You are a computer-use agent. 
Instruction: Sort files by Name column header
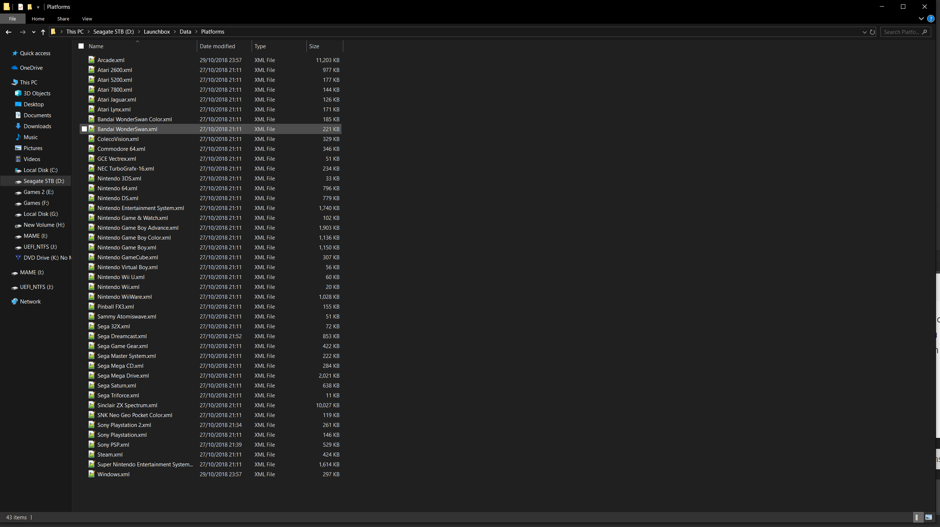[96, 46]
